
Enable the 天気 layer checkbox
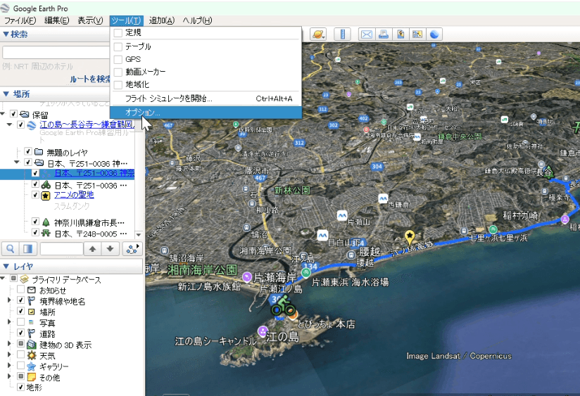click(x=21, y=355)
